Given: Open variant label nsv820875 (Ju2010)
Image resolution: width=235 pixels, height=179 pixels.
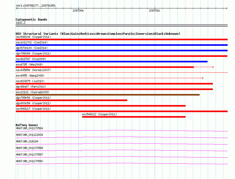Looking at the screenshot, I should [x=30, y=81].
